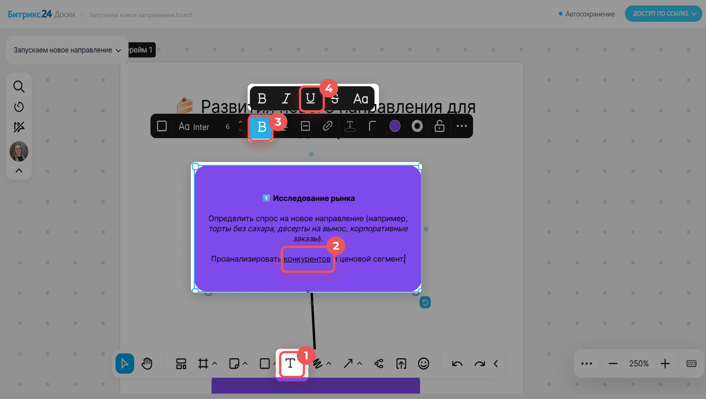Screen dimensions: 706x399
Task: Toggle Bold in the dark format bar
Action: 261,127
